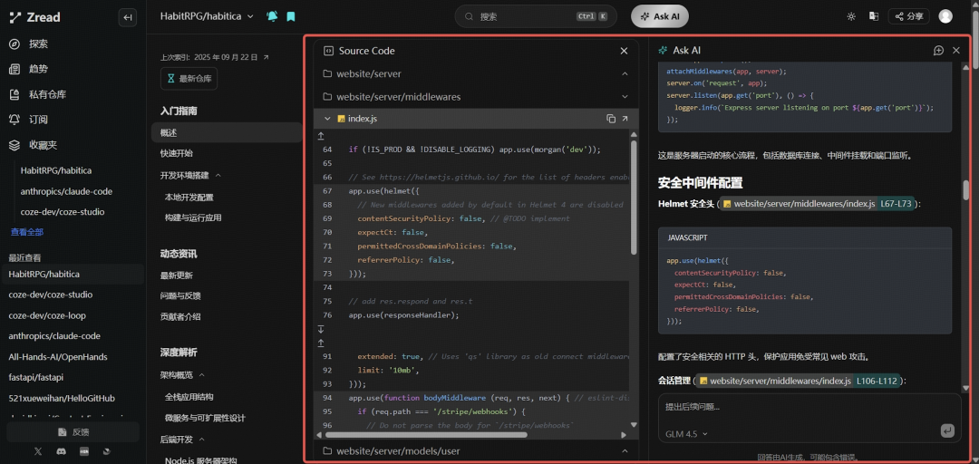This screenshot has height=464, width=979.
Task: Collapse the 后端开发 section
Action: (201, 439)
